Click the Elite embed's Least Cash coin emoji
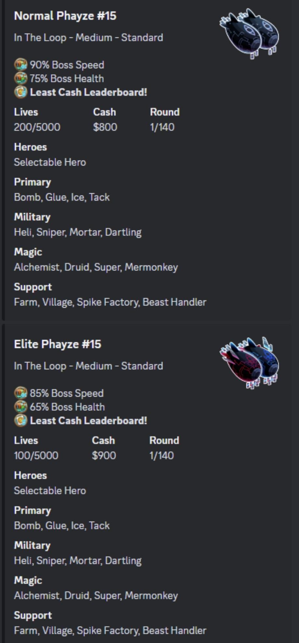The width and height of the screenshot is (299, 643). [x=20, y=421]
